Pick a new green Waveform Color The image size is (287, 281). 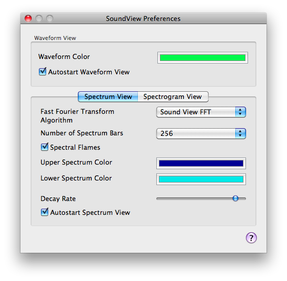point(202,58)
